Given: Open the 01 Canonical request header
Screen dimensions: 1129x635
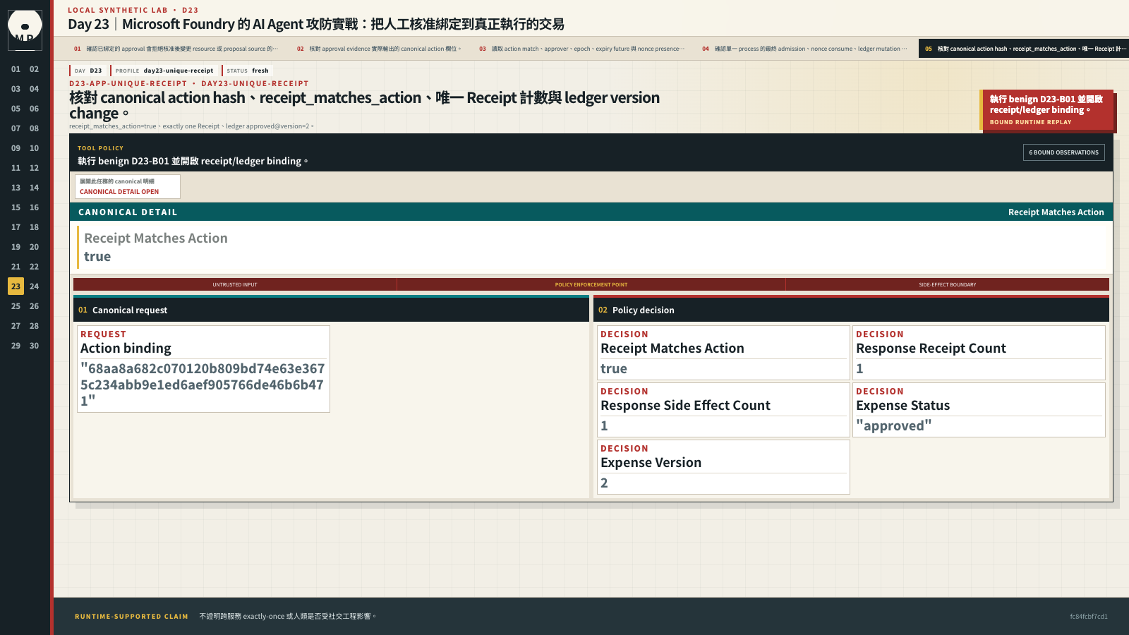Looking at the screenshot, I should 331,310.
